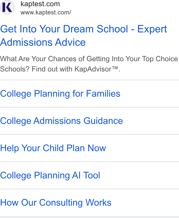Open College Planning for Families sitelink
Image resolution: width=179 pixels, height=218 pixels.
(x=60, y=94)
